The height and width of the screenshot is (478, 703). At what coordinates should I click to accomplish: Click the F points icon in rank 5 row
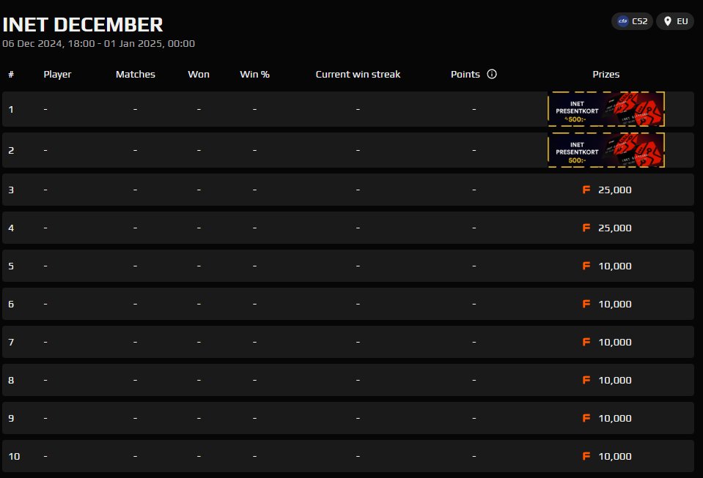click(x=586, y=266)
